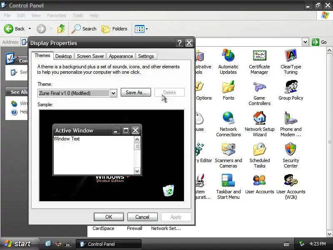This screenshot has height=250, width=333.
Task: Open Automatic Updates in Control Panel
Action: 228,62
